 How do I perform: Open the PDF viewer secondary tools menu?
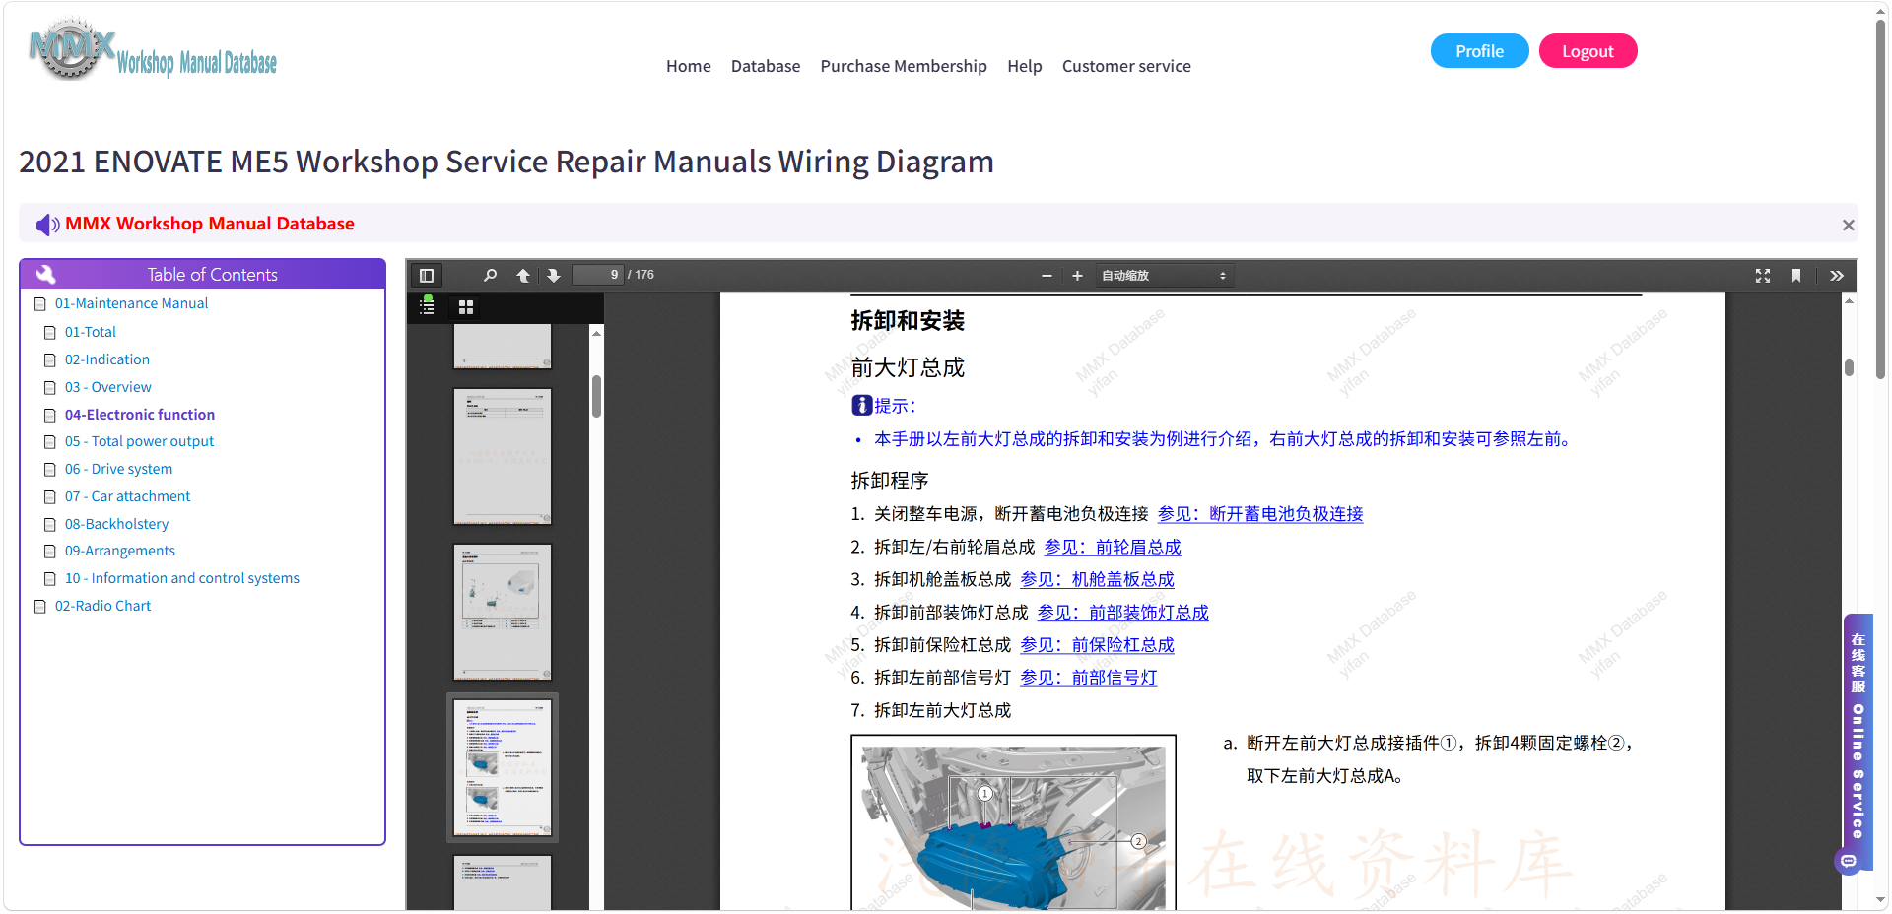(x=1837, y=276)
